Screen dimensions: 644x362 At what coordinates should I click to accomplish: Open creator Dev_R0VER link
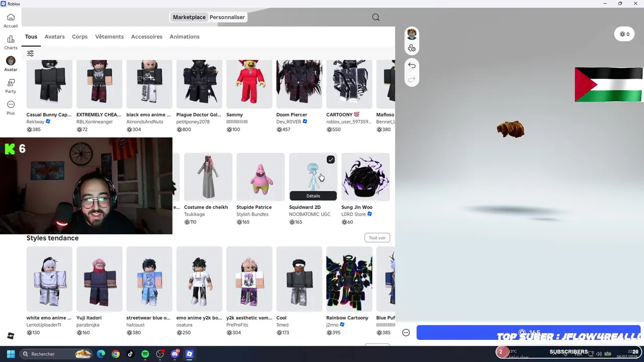288,122
